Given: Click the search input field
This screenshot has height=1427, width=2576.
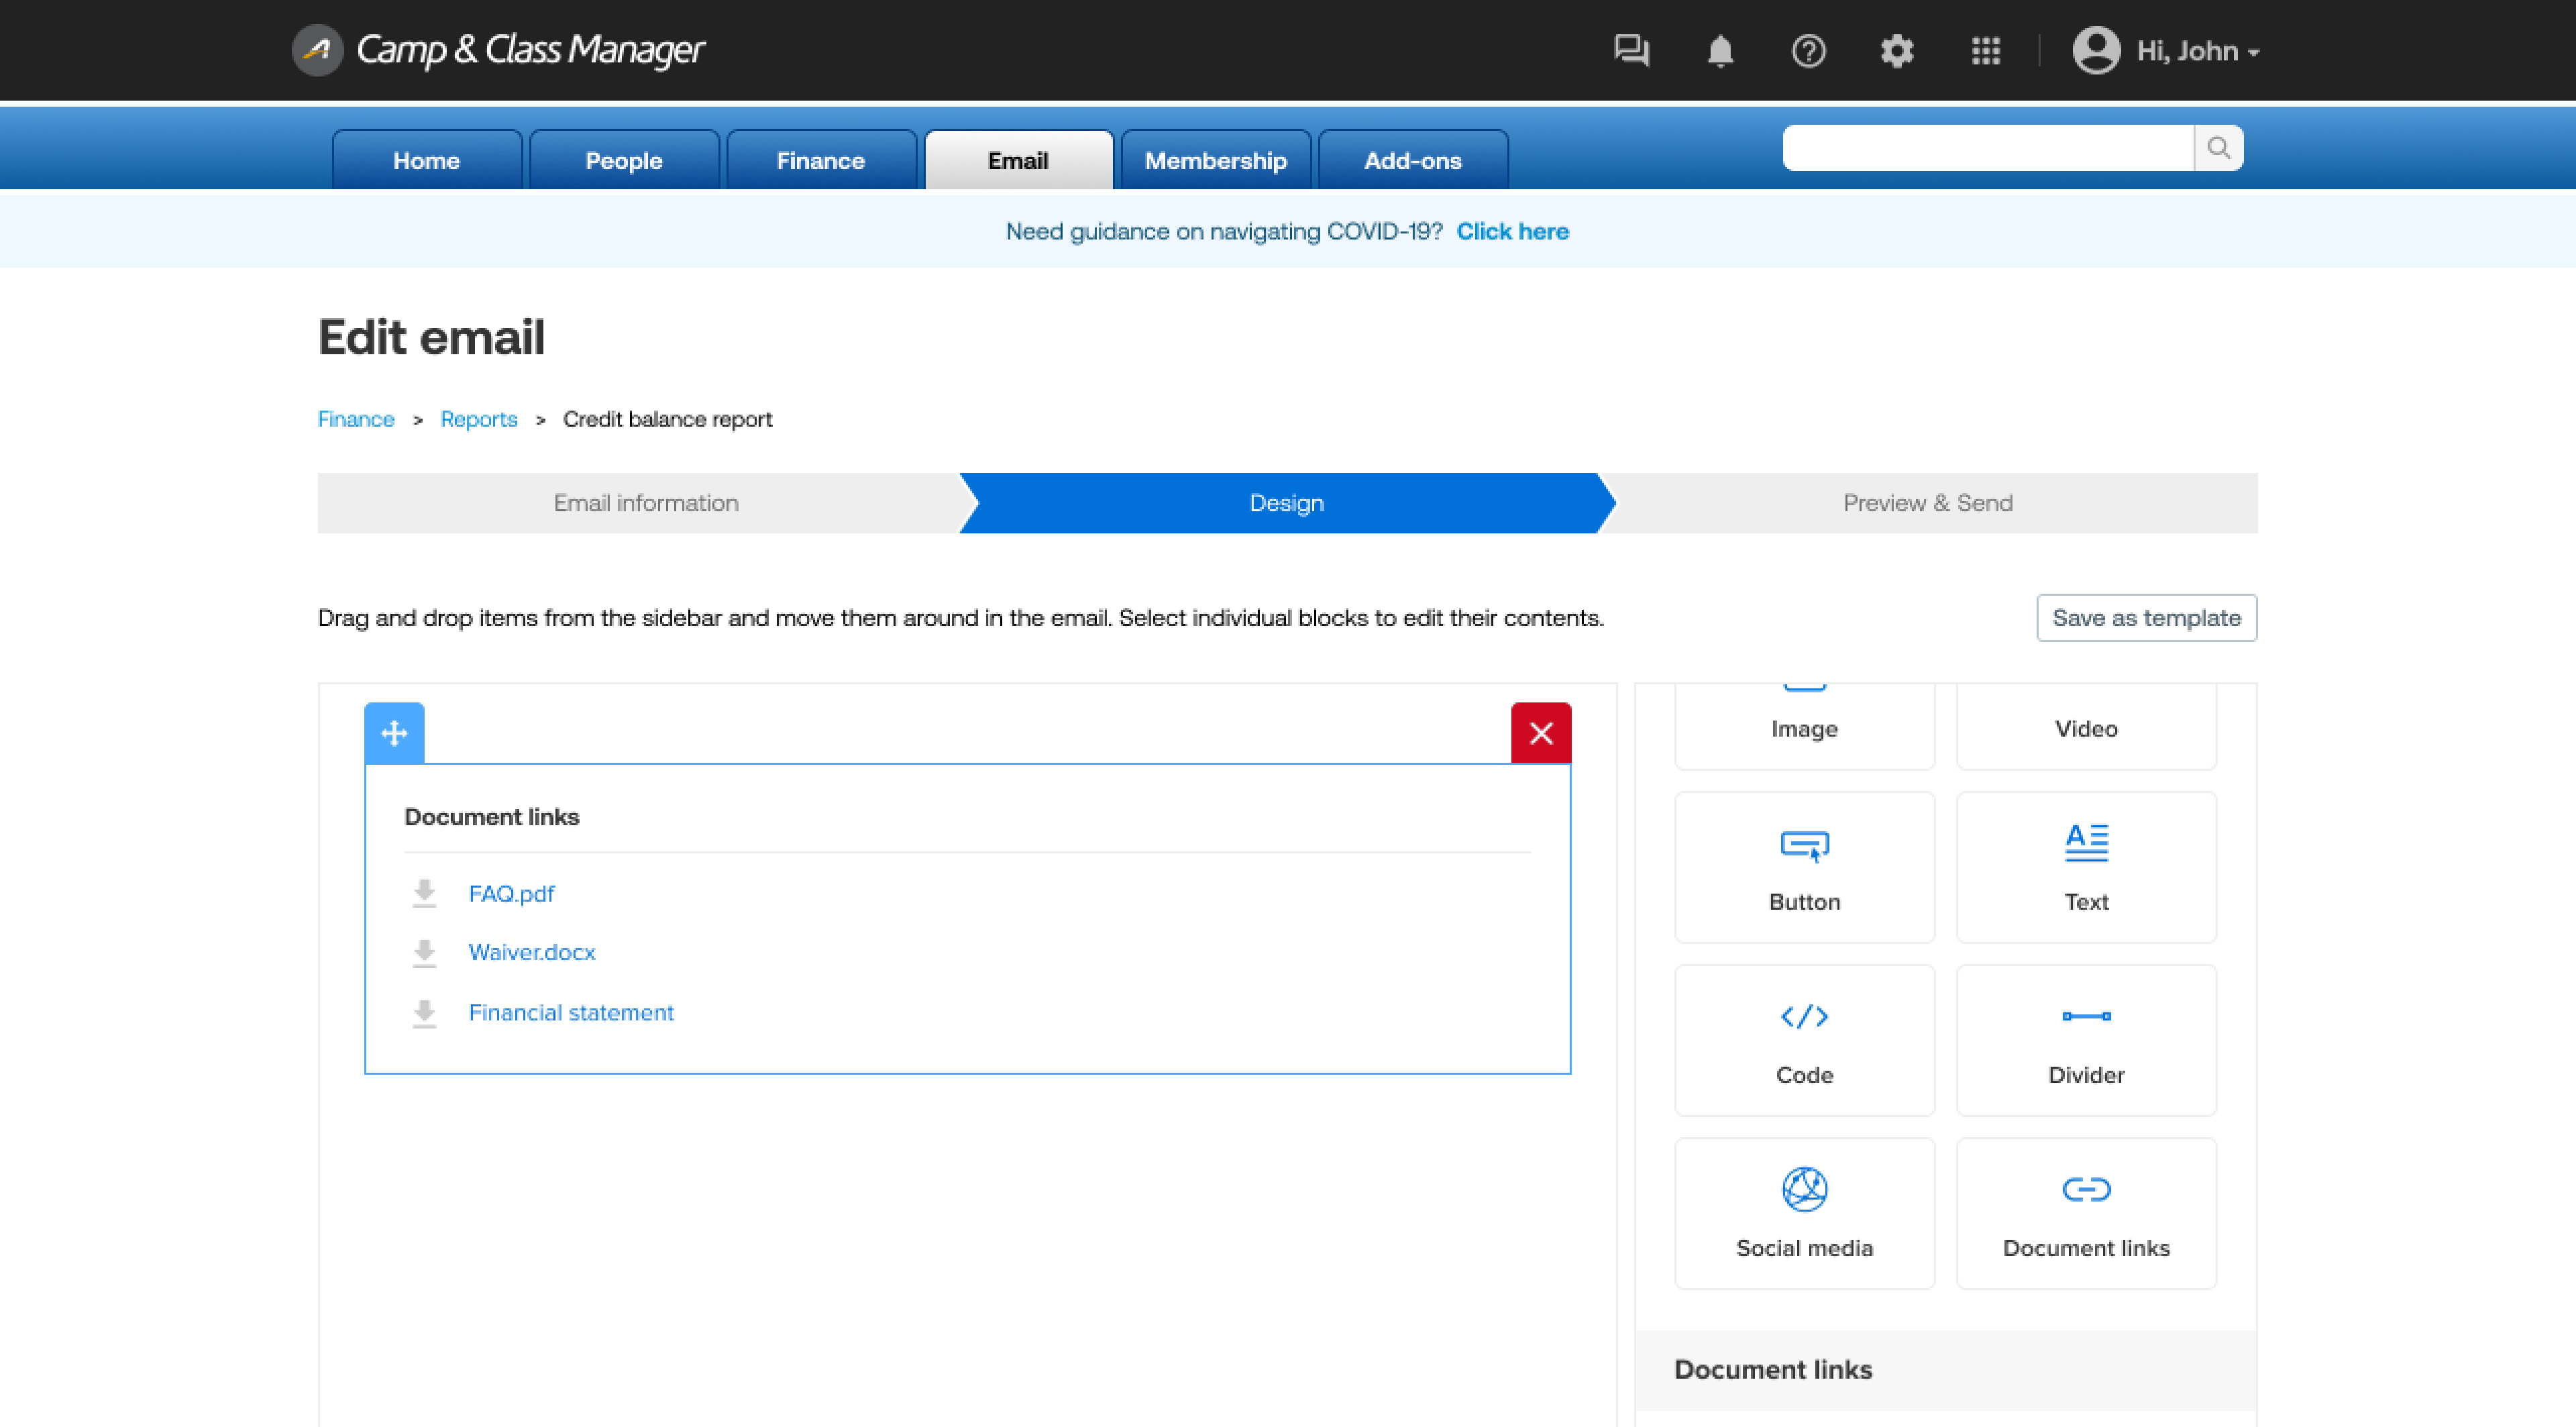Looking at the screenshot, I should [x=1987, y=148].
